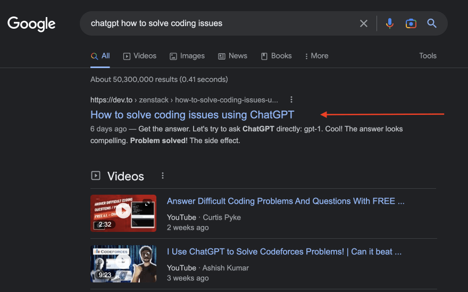468x292 pixels.
Task: Open the Tools filter options
Action: point(428,56)
